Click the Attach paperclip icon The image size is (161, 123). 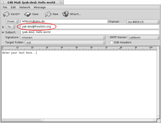tap(65, 14)
